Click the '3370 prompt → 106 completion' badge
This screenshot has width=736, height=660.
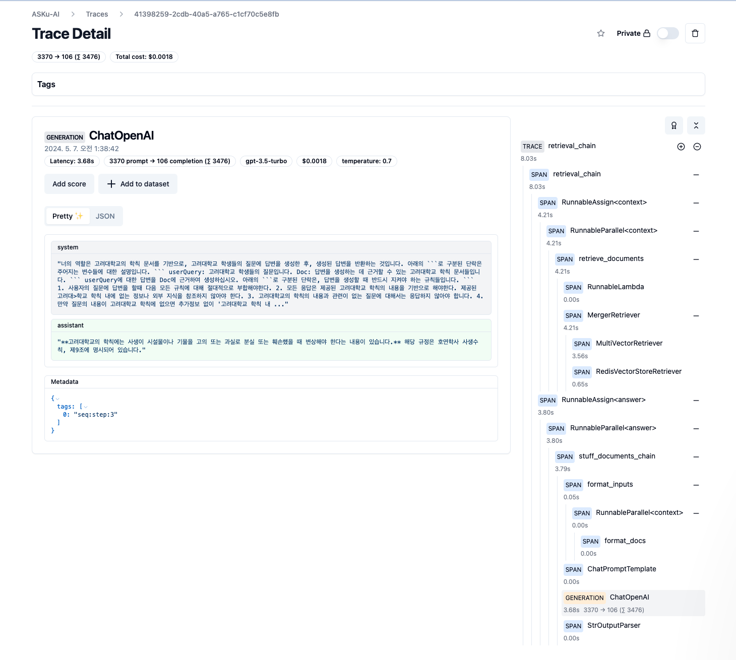(x=170, y=161)
